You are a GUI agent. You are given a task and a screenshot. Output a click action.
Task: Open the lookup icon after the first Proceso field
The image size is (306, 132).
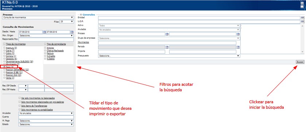(x=167, y=34)
